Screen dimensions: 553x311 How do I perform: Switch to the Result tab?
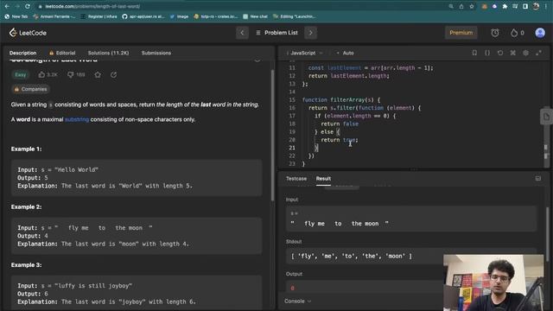tap(323, 179)
